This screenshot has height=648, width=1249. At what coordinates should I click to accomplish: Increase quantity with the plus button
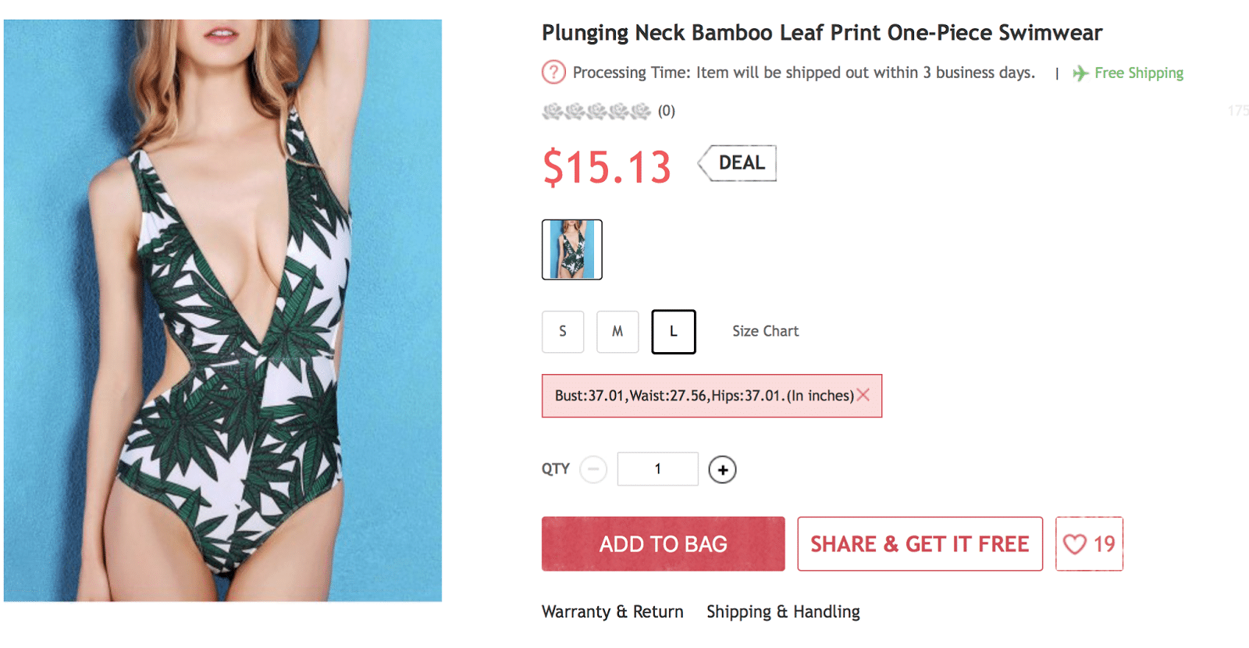click(x=722, y=469)
